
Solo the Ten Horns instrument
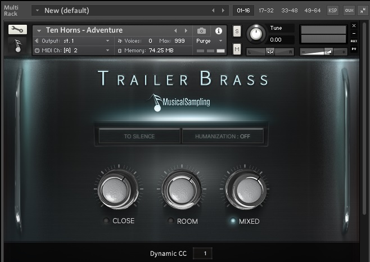pyautogui.click(x=237, y=31)
